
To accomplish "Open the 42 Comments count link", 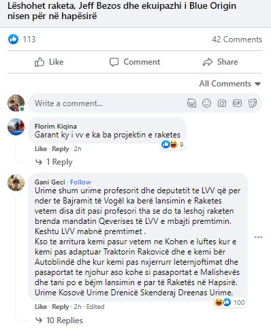I will pos(237,39).
